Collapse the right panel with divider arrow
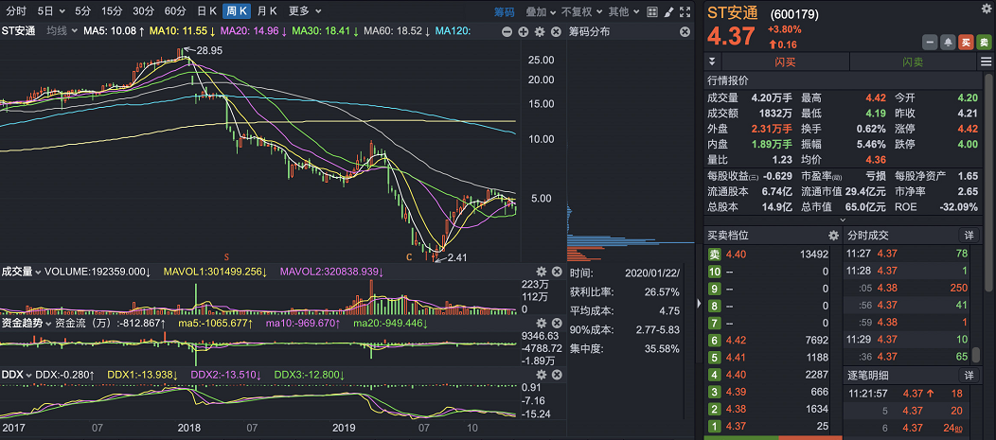The image size is (996, 440). coord(700,303)
